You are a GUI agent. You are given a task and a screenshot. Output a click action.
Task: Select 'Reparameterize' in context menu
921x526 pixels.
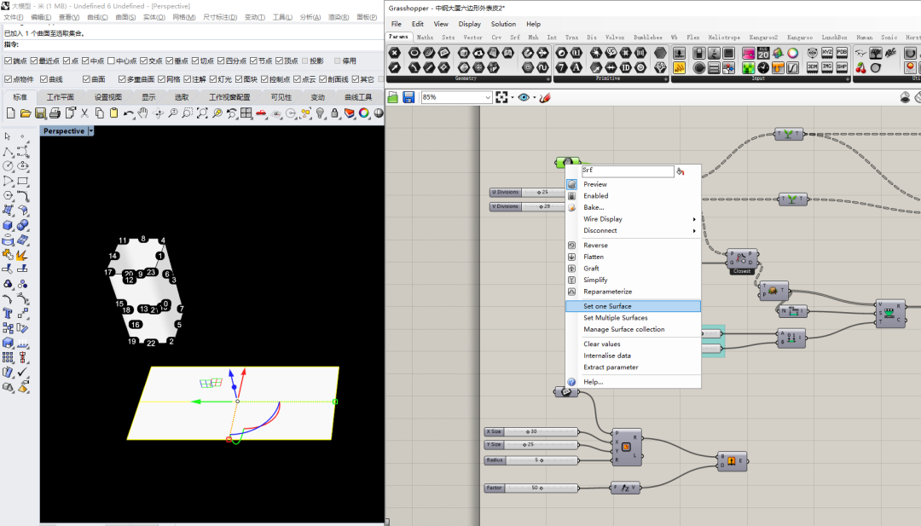tap(633, 292)
